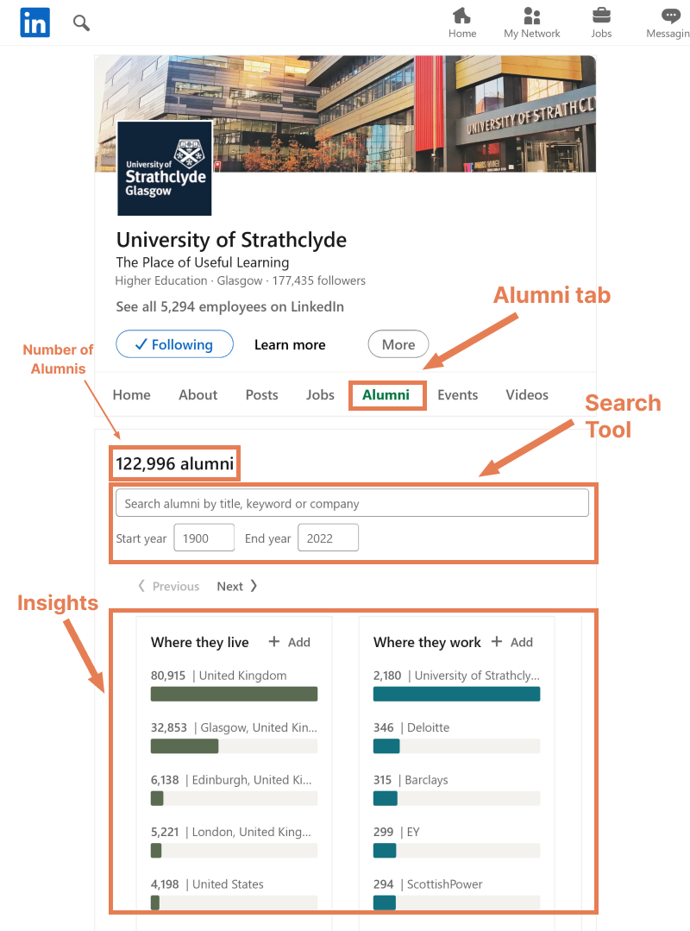690x931 pixels.
Task: Click the alumni search field
Action: point(352,502)
